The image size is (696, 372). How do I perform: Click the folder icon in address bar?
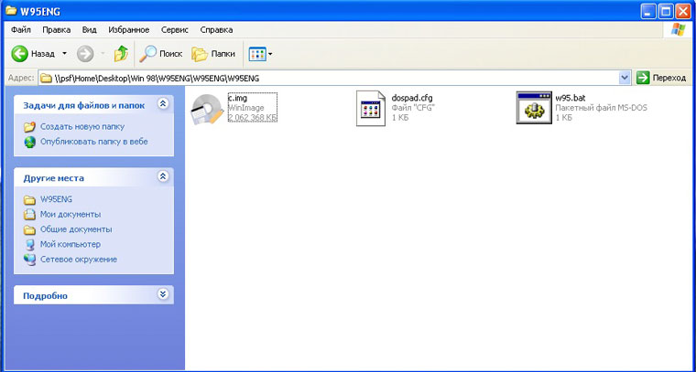tap(46, 78)
